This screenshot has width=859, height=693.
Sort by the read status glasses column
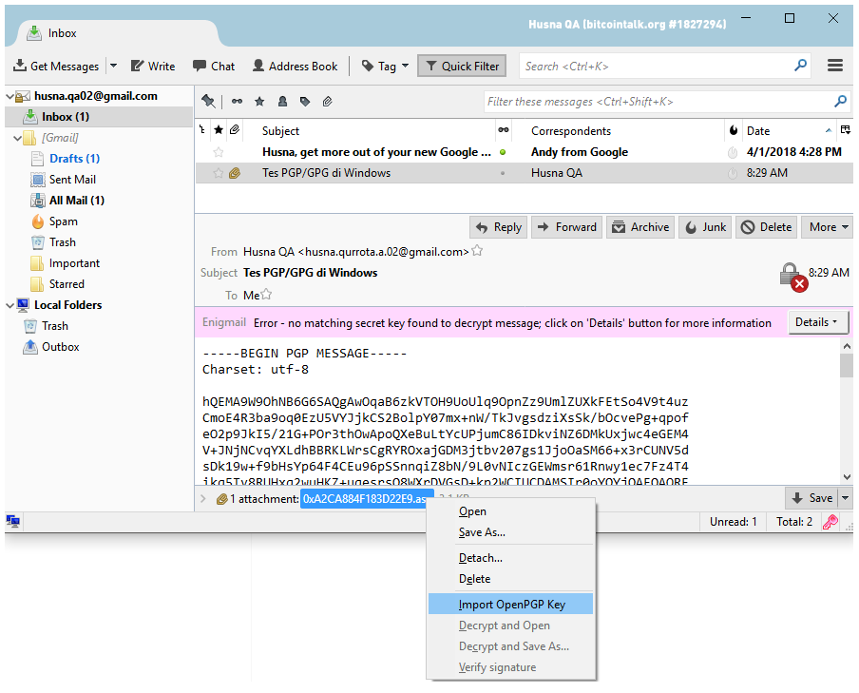click(x=503, y=130)
